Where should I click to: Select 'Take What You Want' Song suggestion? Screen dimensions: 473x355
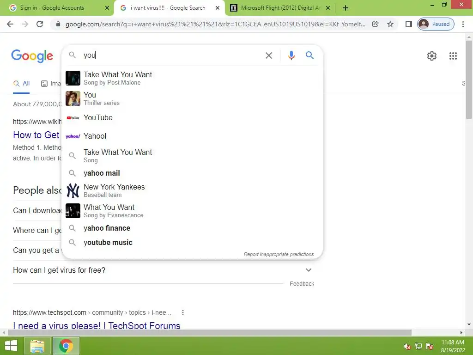point(193,156)
